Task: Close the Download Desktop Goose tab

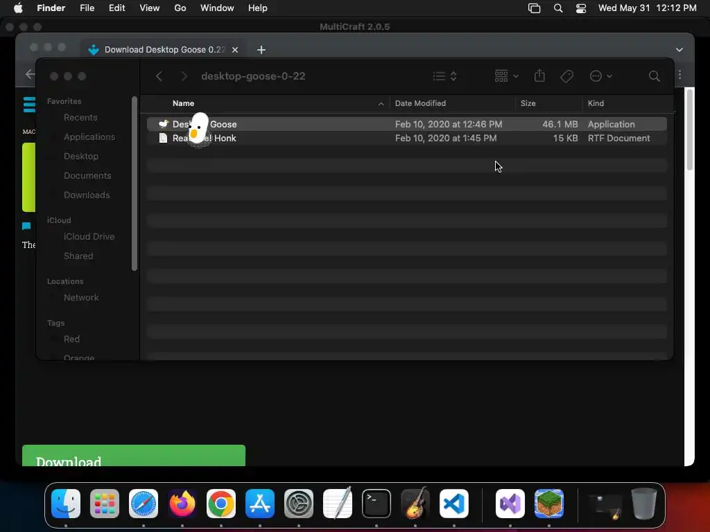Action: [235, 50]
